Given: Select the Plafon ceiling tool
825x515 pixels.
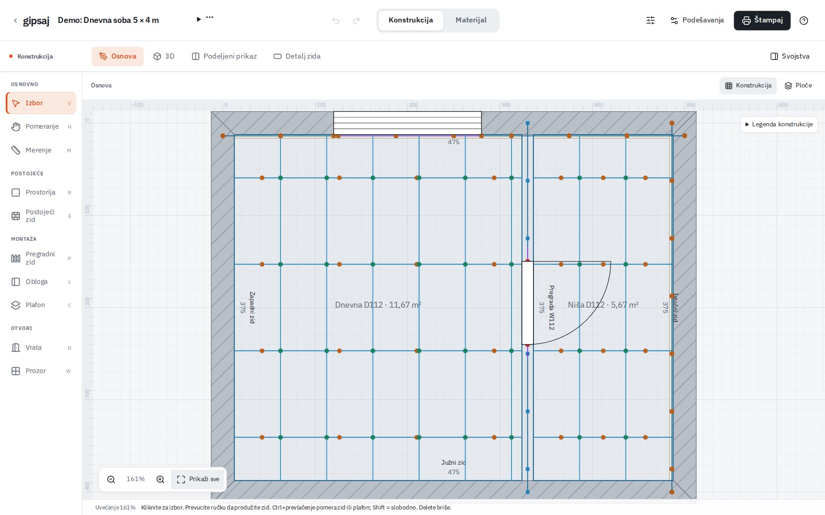Looking at the screenshot, I should pyautogui.click(x=41, y=305).
